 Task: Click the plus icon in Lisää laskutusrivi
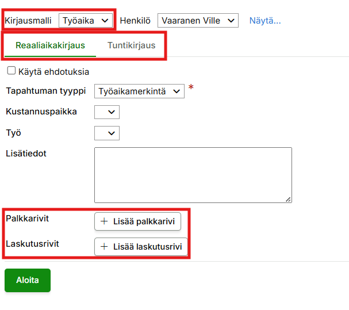pos(104,247)
